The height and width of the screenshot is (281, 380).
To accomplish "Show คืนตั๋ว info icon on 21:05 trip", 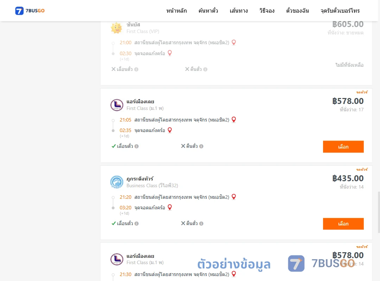I will (x=201, y=146).
